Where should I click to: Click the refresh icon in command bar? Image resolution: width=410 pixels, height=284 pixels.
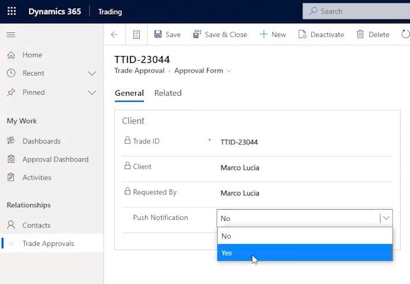[x=405, y=34]
